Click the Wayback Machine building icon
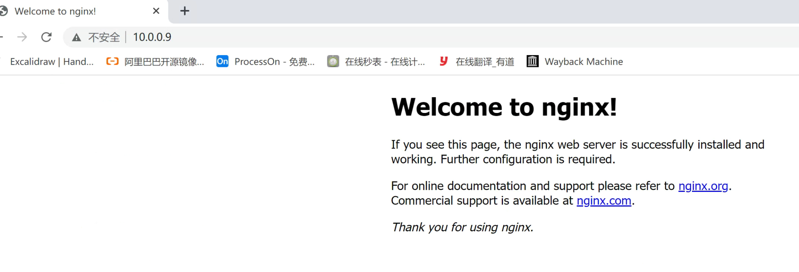Image resolution: width=799 pixels, height=272 pixels. click(533, 62)
